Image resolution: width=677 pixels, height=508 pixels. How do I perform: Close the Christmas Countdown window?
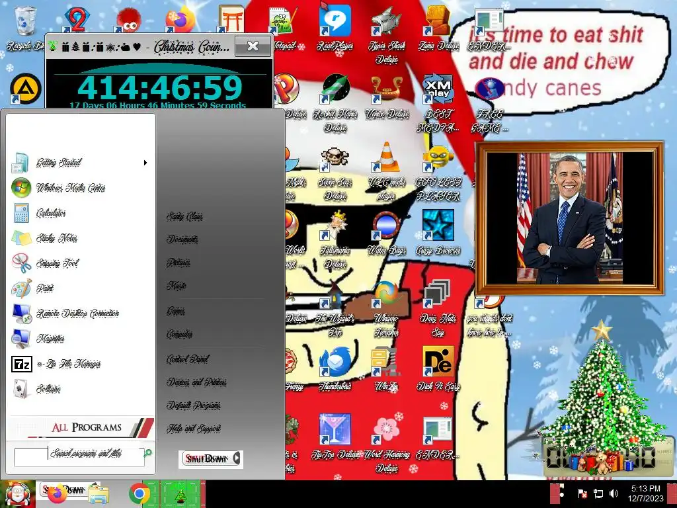pyautogui.click(x=253, y=46)
